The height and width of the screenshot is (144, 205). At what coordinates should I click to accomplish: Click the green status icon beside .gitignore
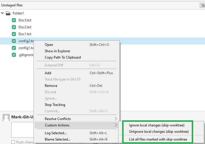pyautogui.click(x=14, y=55)
